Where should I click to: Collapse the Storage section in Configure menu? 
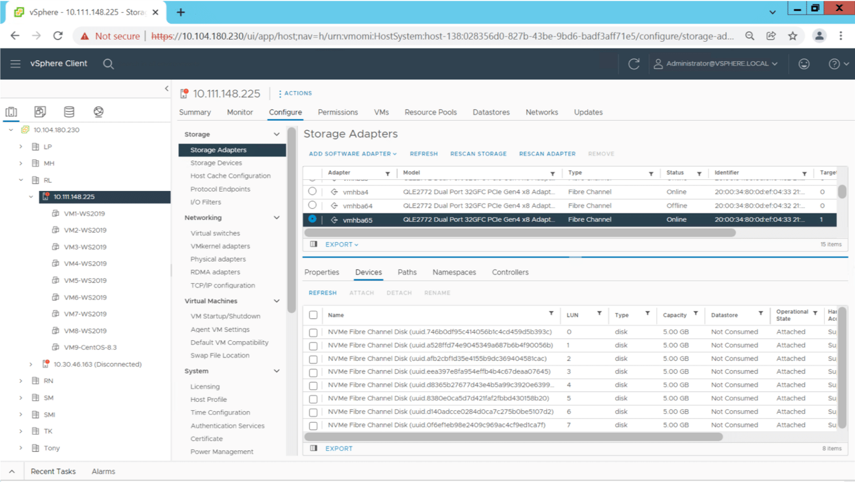click(x=277, y=135)
